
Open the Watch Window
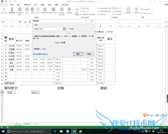(128, 10)
